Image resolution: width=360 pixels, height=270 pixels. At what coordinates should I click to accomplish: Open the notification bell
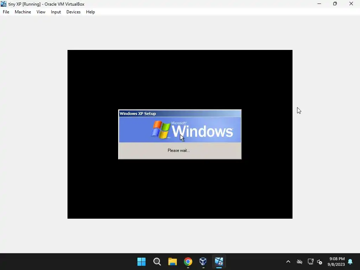(351, 262)
